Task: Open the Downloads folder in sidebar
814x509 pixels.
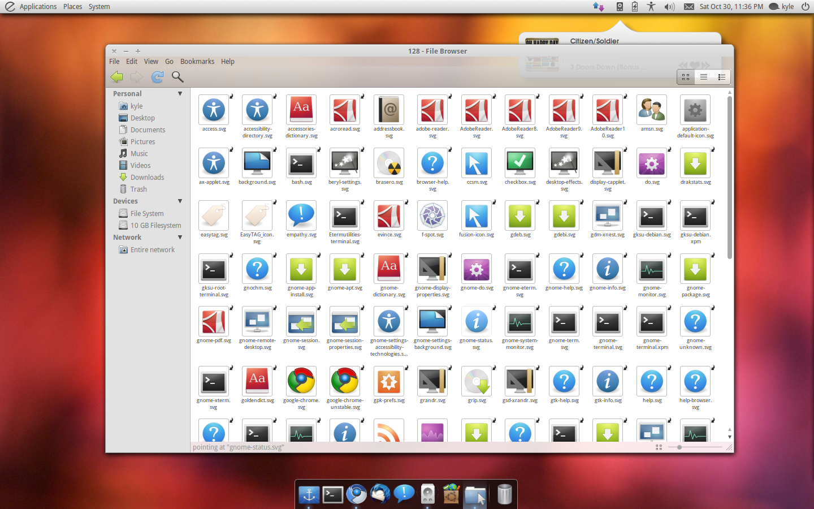Action: point(146,177)
